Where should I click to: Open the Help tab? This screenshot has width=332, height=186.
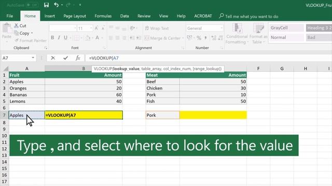[x=181, y=16]
